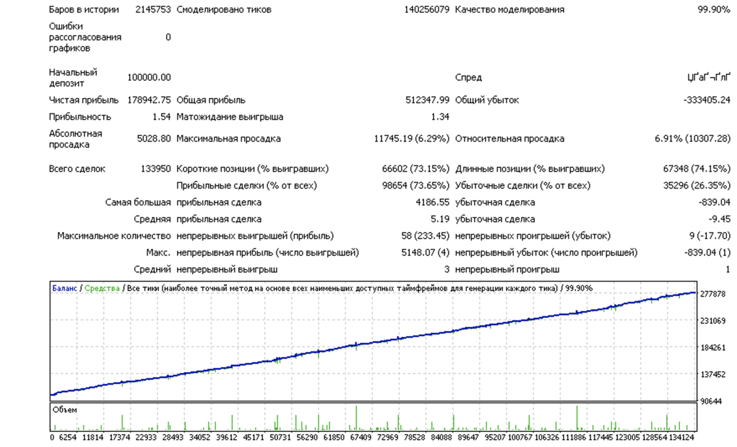Click the 'Относительная просадка' label
Viewport: 737px width, 447px height.
point(510,139)
